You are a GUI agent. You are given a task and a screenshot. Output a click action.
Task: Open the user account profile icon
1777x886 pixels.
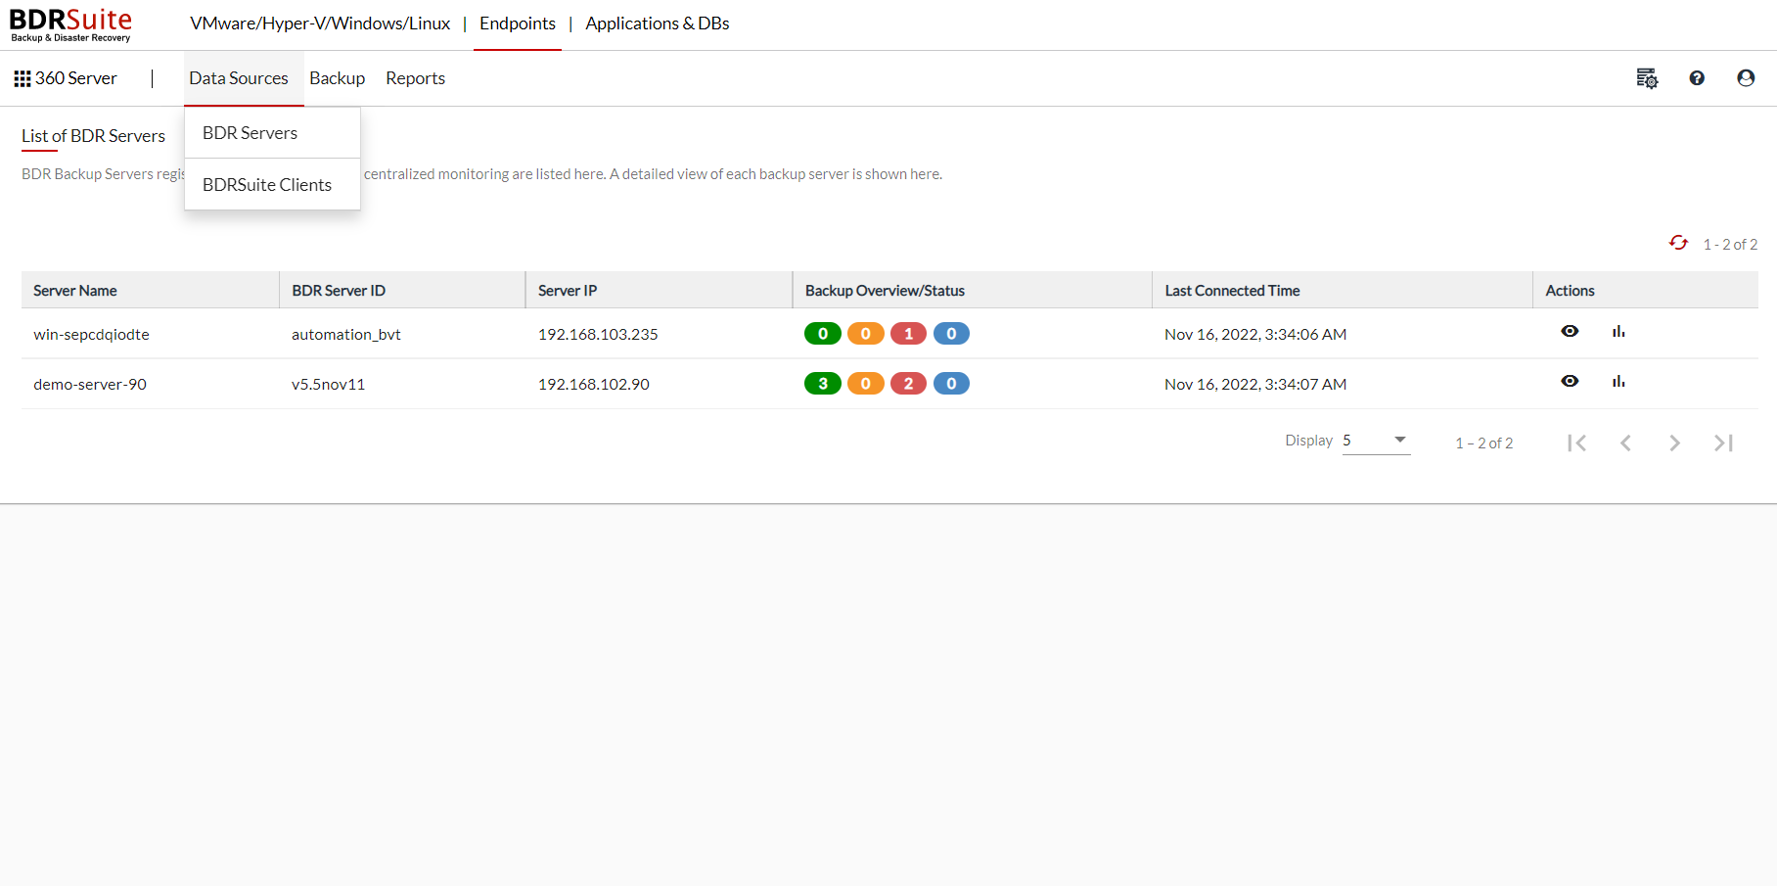click(x=1746, y=78)
